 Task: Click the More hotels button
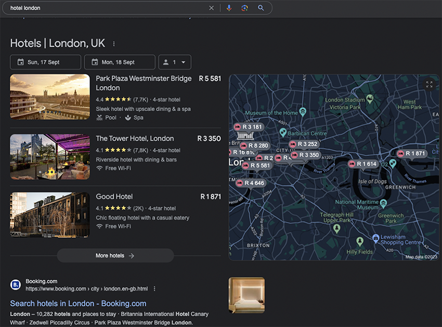[x=115, y=256]
